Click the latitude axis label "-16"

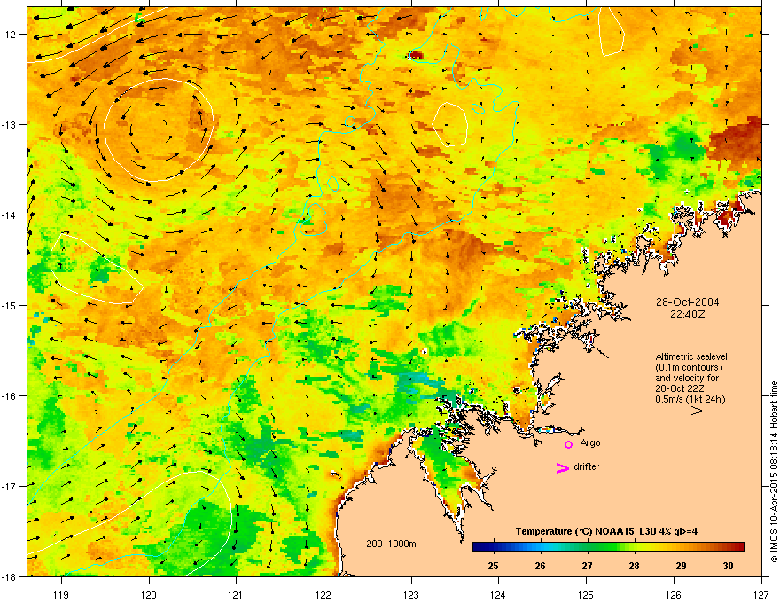tap(9, 396)
